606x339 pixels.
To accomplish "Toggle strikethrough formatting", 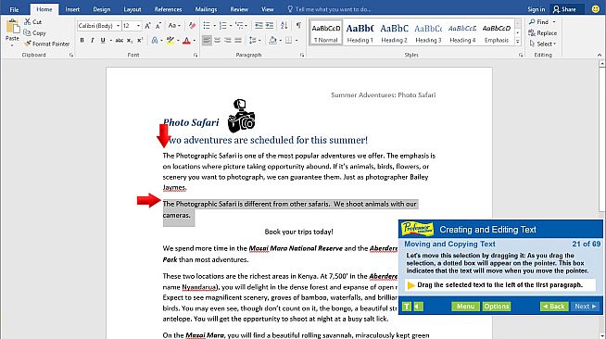I will (119, 40).
